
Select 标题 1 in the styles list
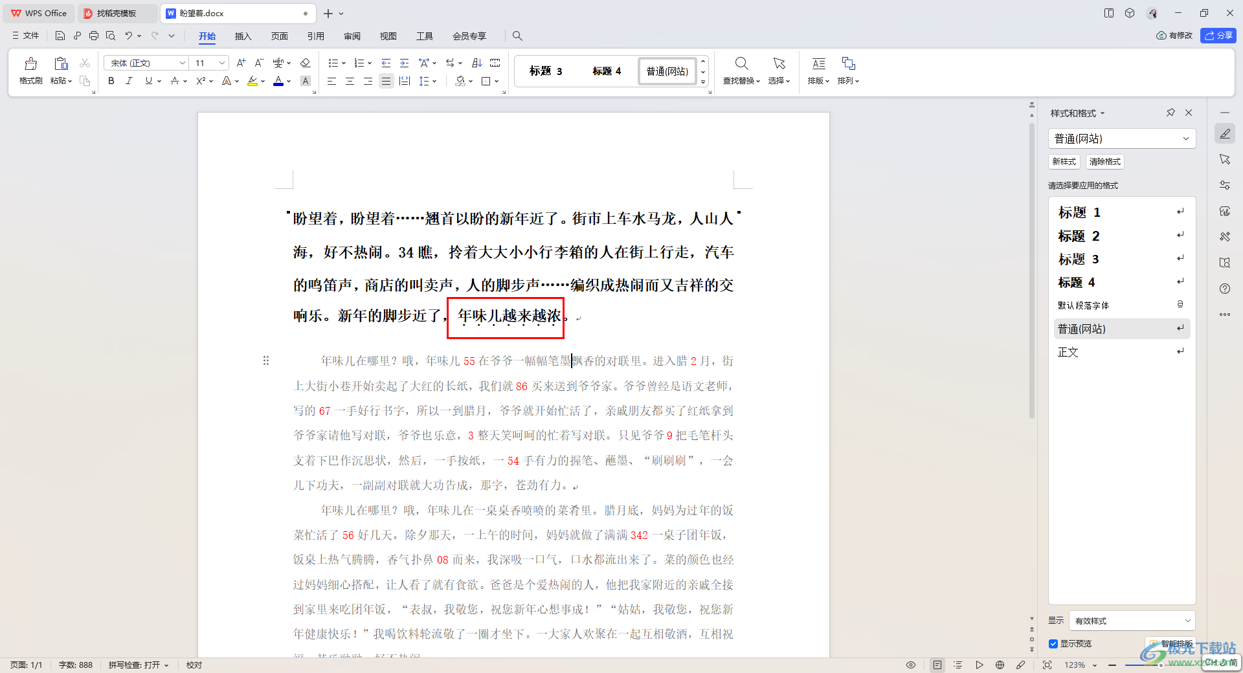[1122, 212]
